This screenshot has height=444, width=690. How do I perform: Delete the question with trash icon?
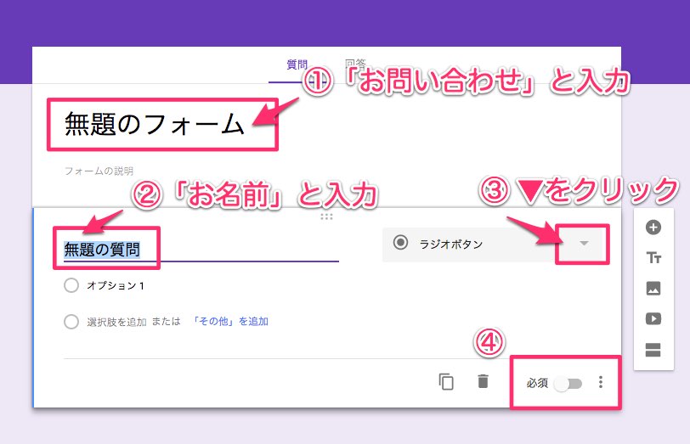pyautogui.click(x=483, y=381)
